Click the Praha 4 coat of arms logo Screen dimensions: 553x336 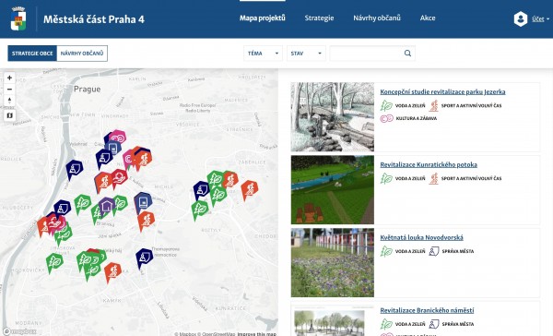tap(18, 19)
